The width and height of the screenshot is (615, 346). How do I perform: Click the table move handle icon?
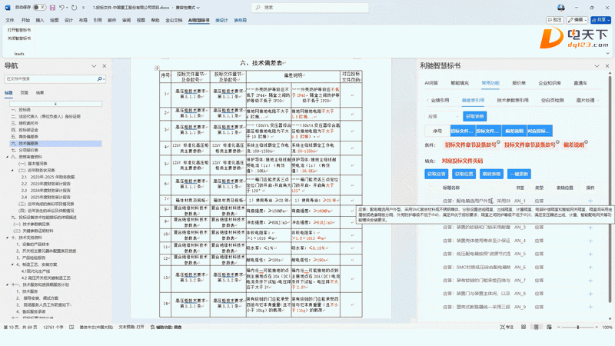(157, 68)
